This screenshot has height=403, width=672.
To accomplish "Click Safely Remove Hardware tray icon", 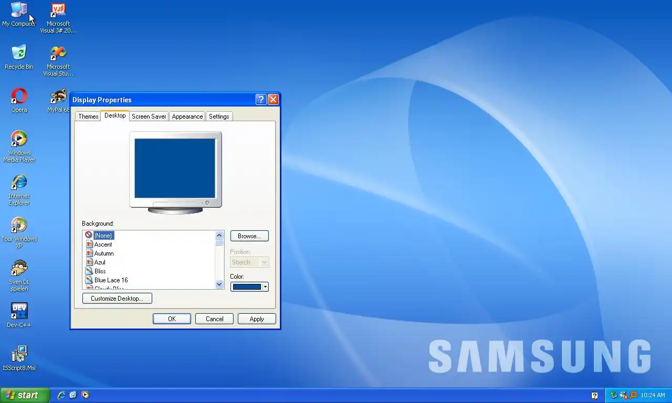I will (x=613, y=395).
